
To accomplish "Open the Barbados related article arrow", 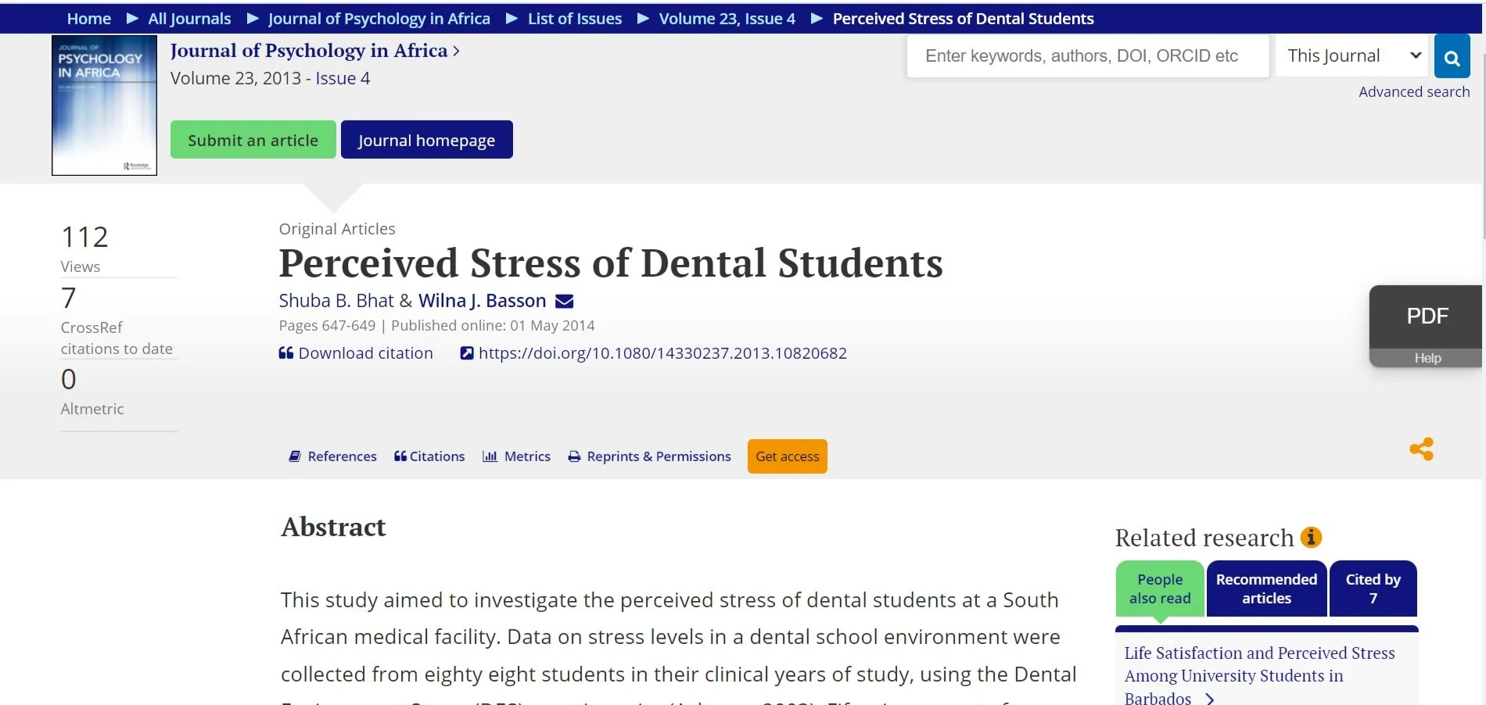I will 1210,699.
